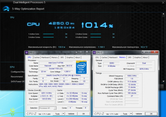This screenshot has height=117, width=166.
Task: Click the Specification field i7-4770K CPU @ 3.50GHz
Action: pyautogui.click(x=64, y=76)
